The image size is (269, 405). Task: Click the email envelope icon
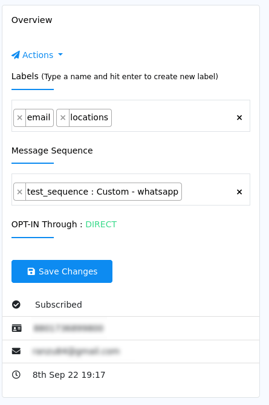16,351
